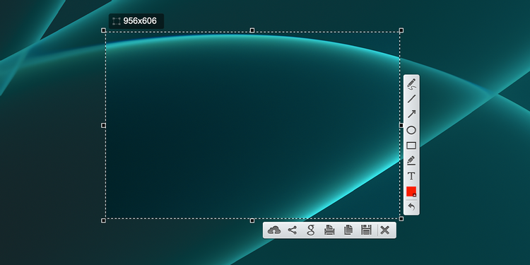Close the screenshot selection tool
The height and width of the screenshot is (265, 530).
(384, 230)
